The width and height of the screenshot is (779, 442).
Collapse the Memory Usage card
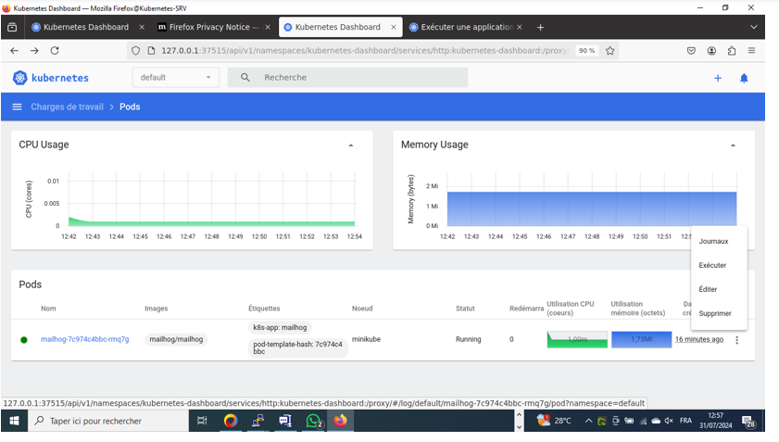click(x=733, y=145)
